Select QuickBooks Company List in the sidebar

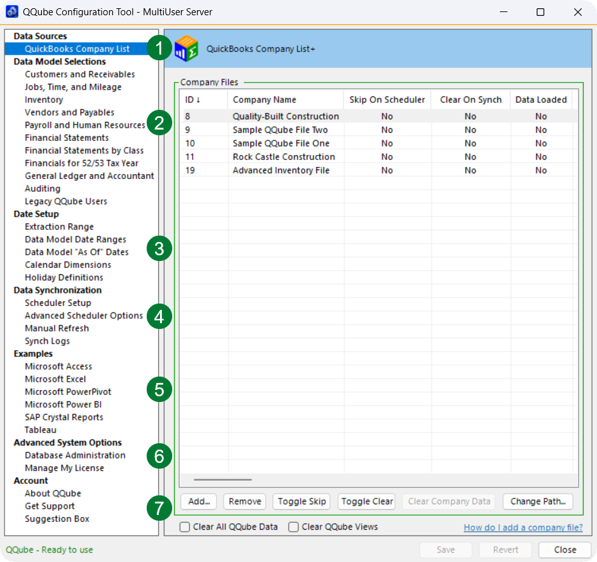point(77,49)
